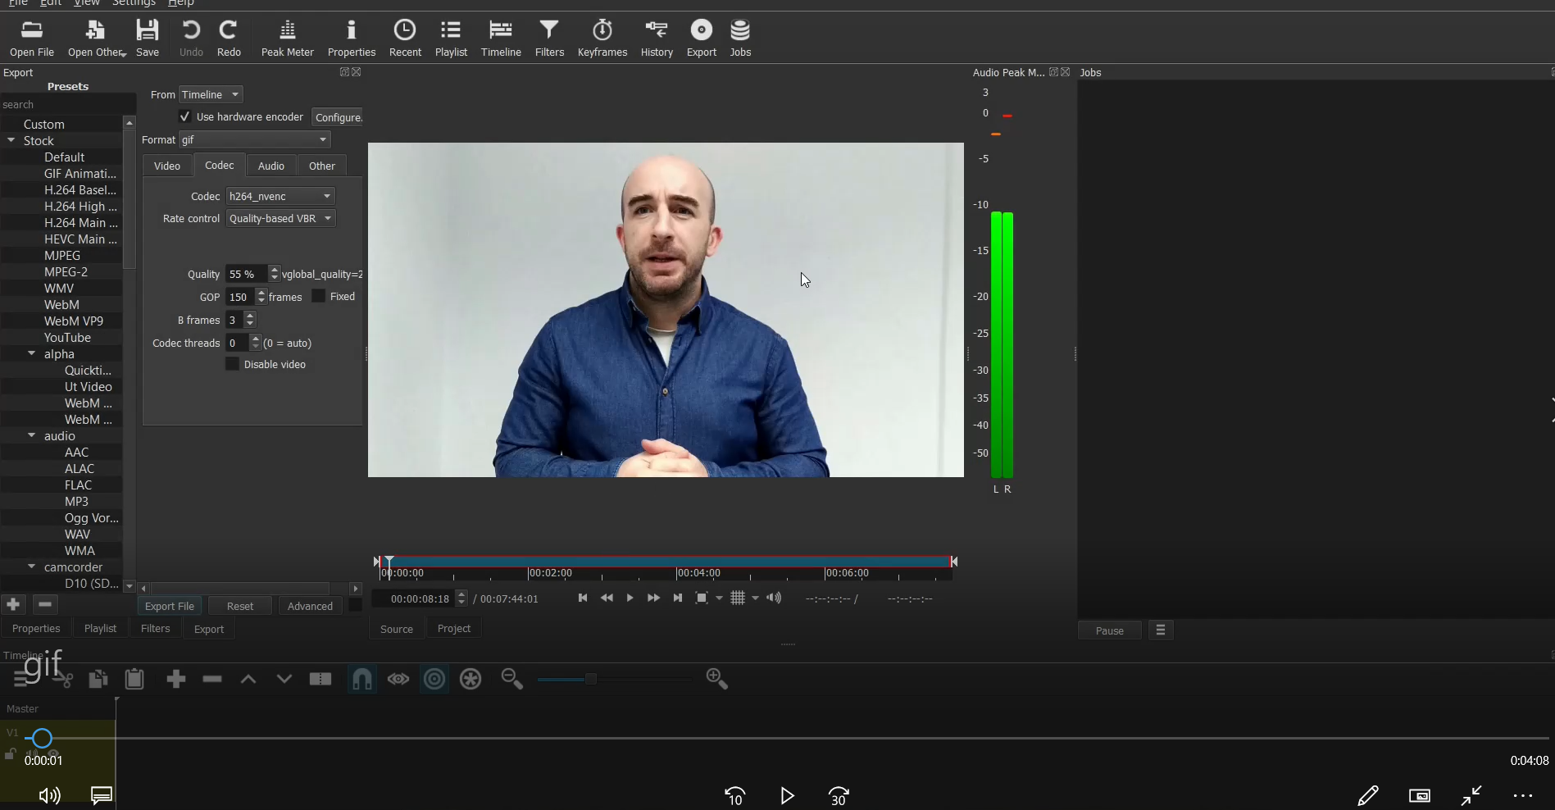
Task: Open the Settings menu
Action: (133, 3)
